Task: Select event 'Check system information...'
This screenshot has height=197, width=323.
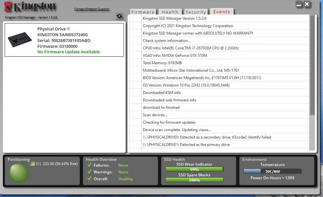Action: coord(219,41)
